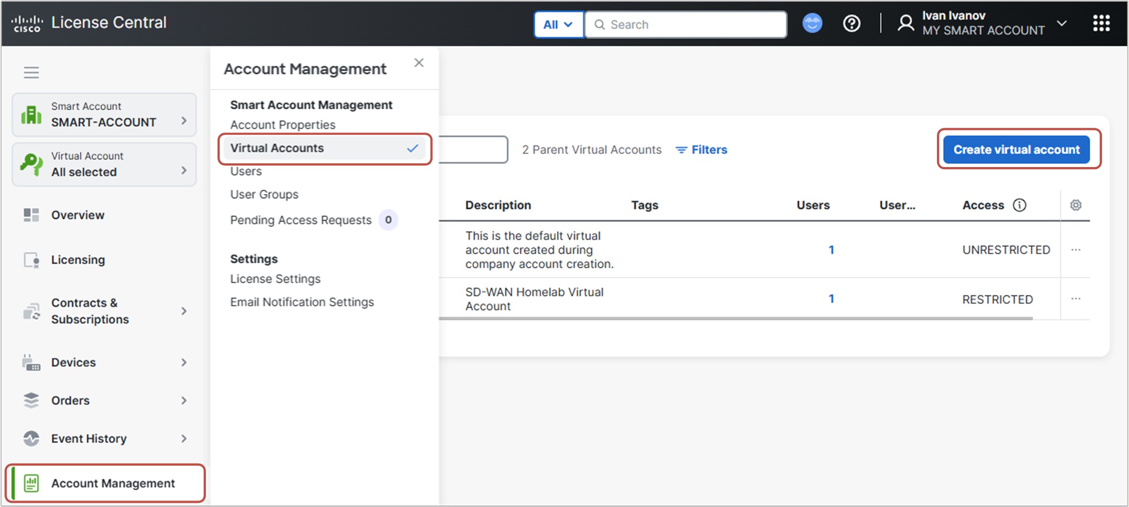Open the help question mark icon
1129x507 pixels.
tap(852, 23)
